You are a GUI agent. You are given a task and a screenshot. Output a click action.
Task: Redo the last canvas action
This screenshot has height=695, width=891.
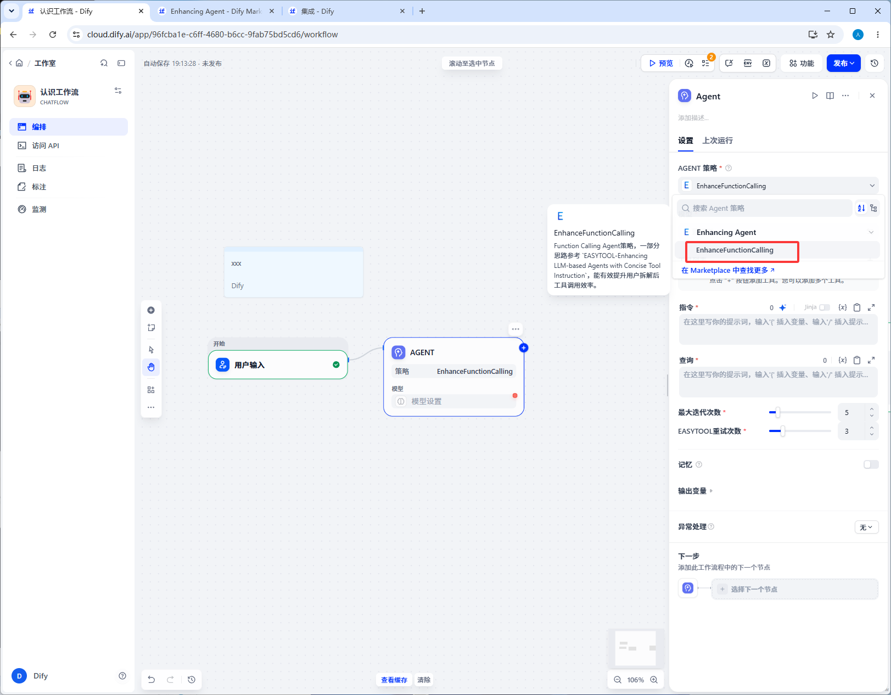point(170,680)
